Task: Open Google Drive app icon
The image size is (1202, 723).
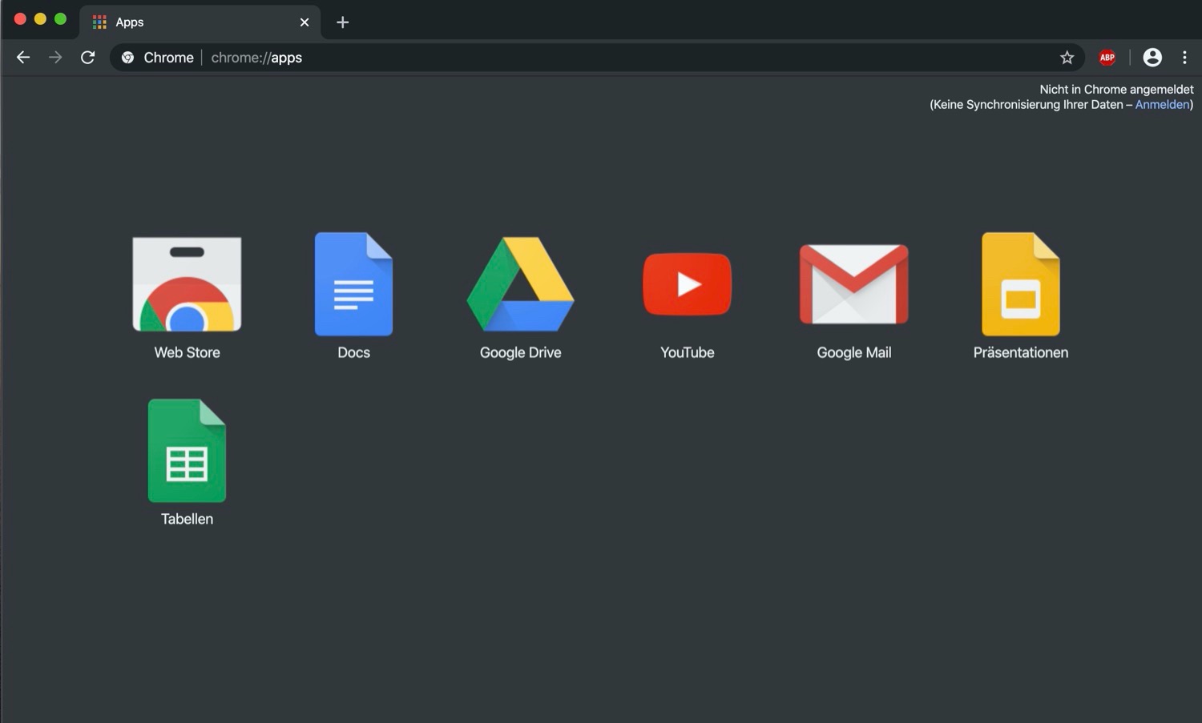Action: click(521, 284)
